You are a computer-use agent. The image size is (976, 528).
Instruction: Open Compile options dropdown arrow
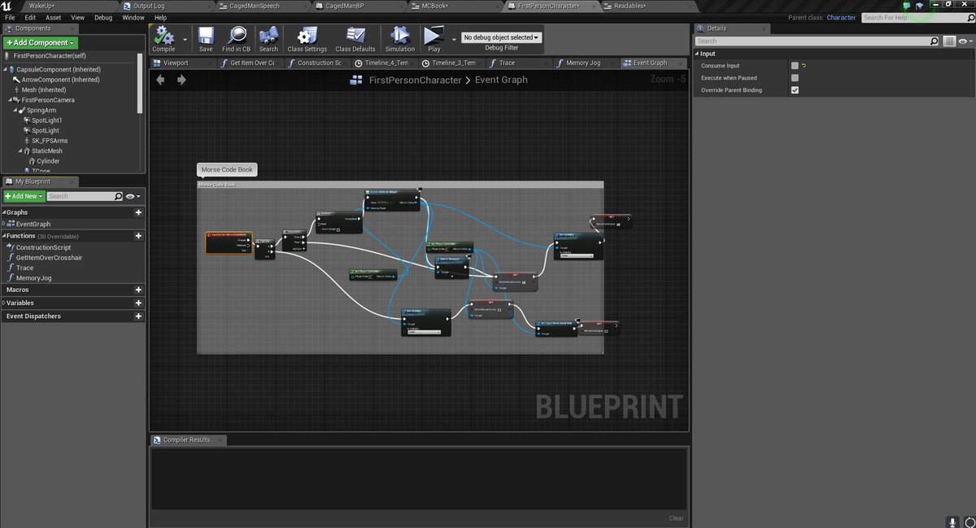[185, 38]
